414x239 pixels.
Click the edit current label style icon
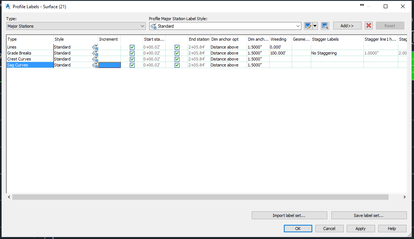tap(308, 26)
